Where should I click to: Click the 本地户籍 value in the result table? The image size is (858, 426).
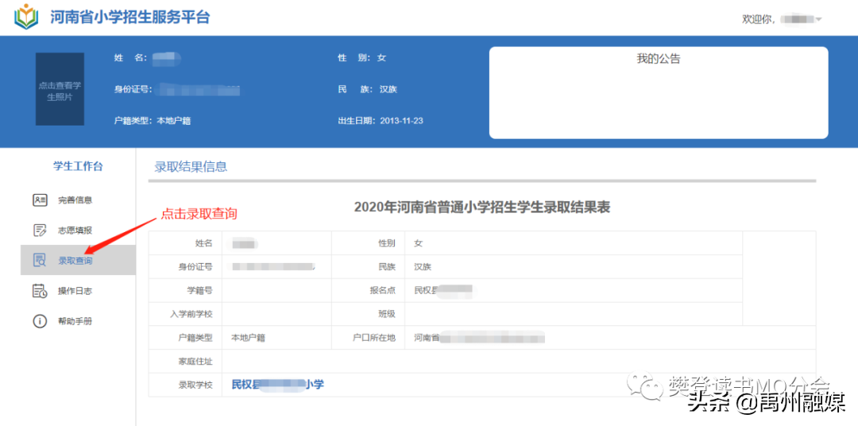248,338
